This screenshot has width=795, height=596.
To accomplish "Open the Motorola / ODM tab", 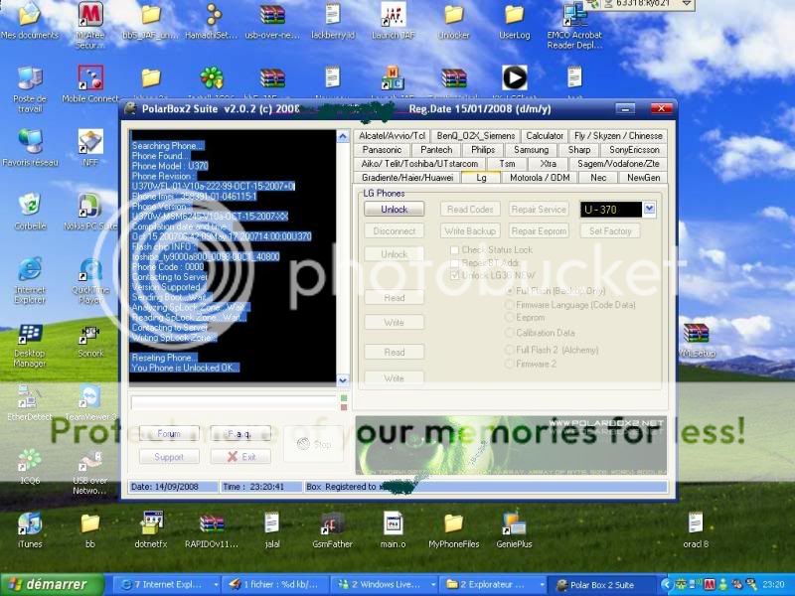I will (x=540, y=178).
